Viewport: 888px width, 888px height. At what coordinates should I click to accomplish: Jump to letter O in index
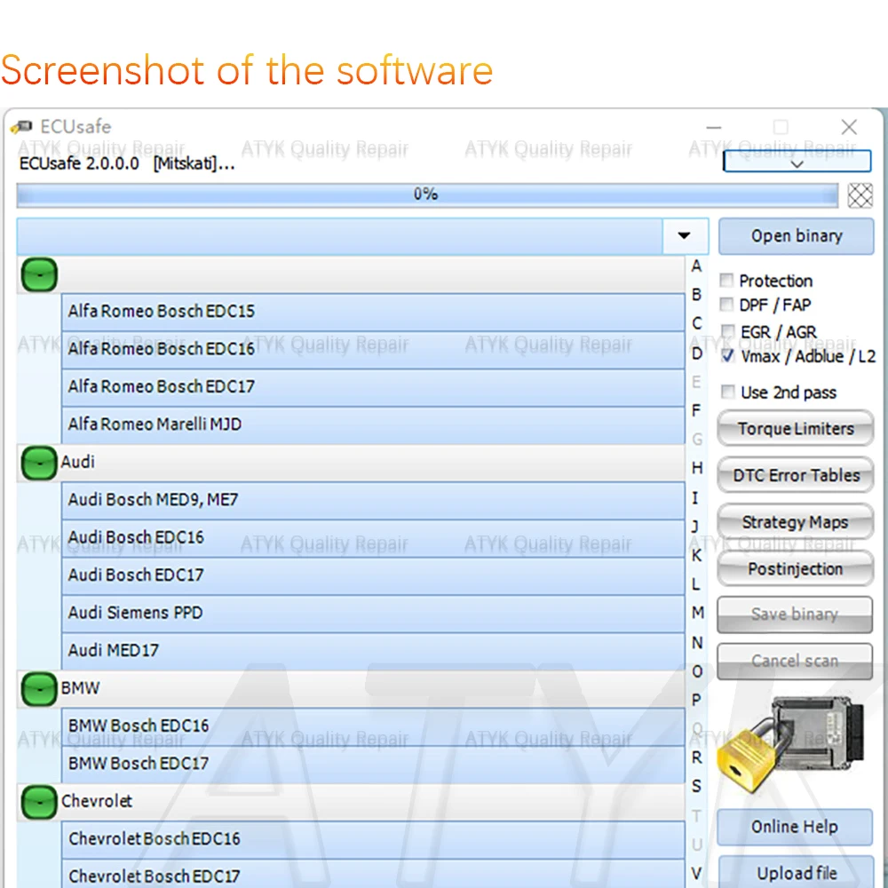coord(698,671)
